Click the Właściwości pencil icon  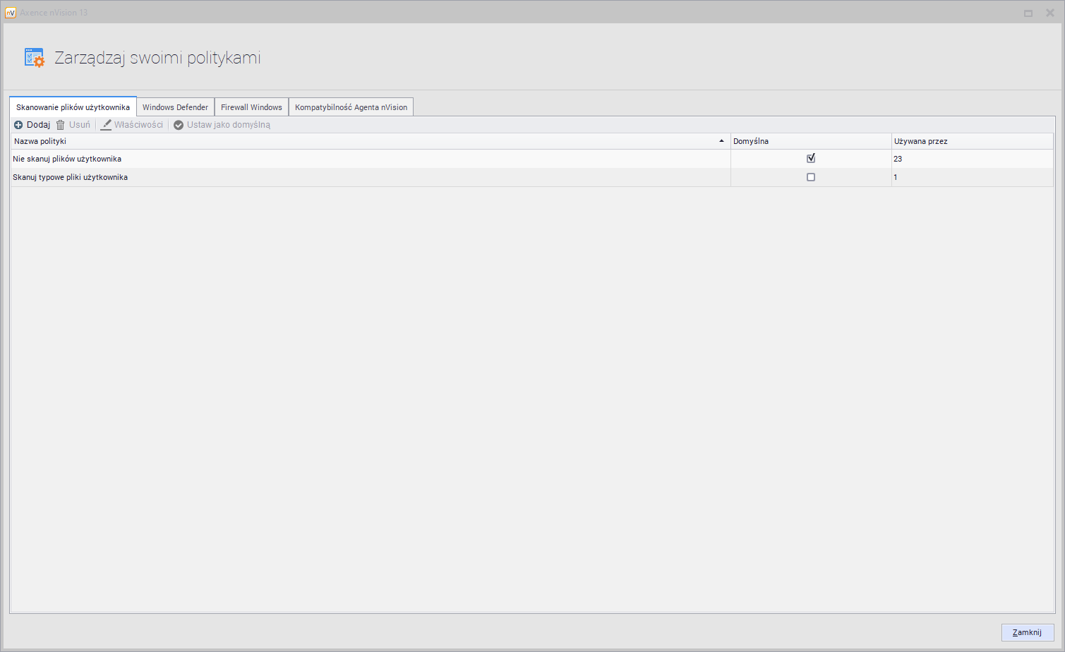tap(106, 125)
